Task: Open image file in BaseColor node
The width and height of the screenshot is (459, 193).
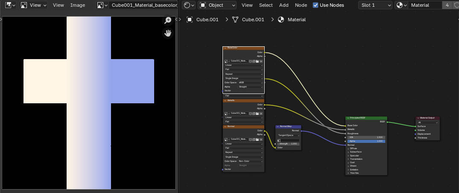Action: [257, 61]
